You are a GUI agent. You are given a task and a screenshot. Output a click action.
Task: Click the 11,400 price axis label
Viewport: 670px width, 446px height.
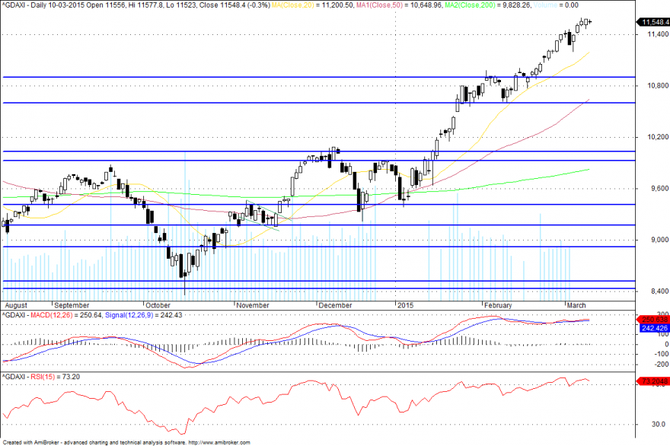coord(658,34)
